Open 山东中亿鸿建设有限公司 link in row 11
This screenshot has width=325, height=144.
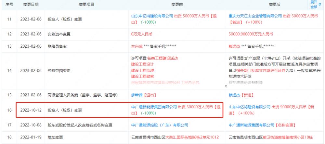tap(152, 16)
